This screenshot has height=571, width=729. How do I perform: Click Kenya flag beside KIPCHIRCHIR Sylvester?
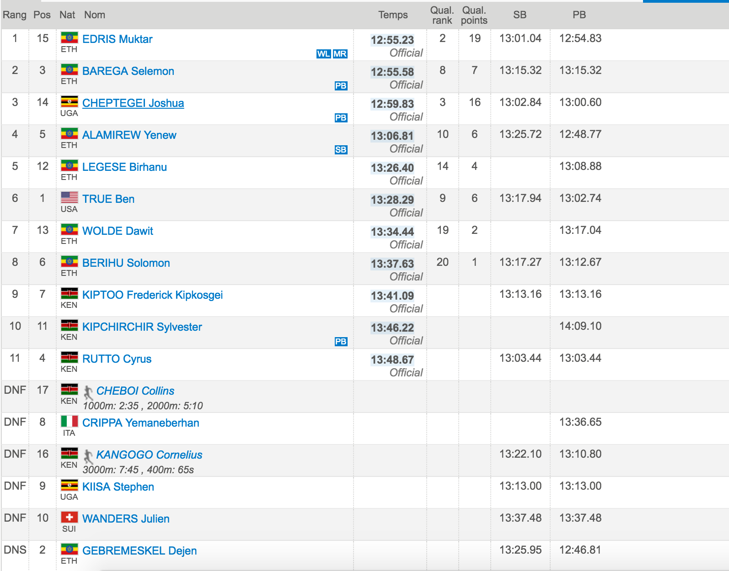(x=70, y=325)
